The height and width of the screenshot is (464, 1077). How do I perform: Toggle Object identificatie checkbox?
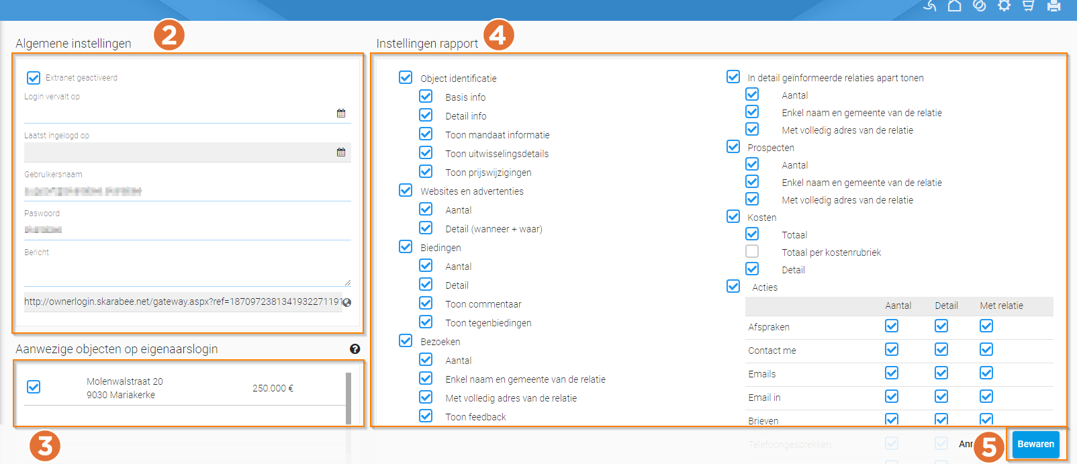pos(406,77)
